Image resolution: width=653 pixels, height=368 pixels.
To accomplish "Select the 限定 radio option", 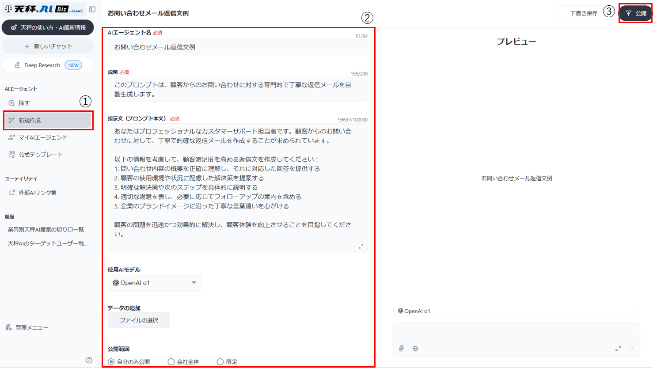I will 220,362.
